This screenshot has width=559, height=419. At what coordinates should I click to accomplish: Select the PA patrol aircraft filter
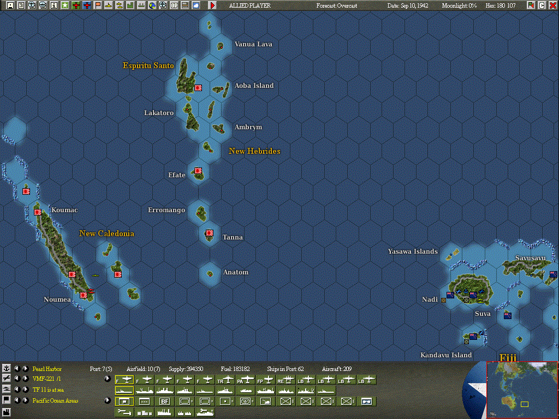246,380
